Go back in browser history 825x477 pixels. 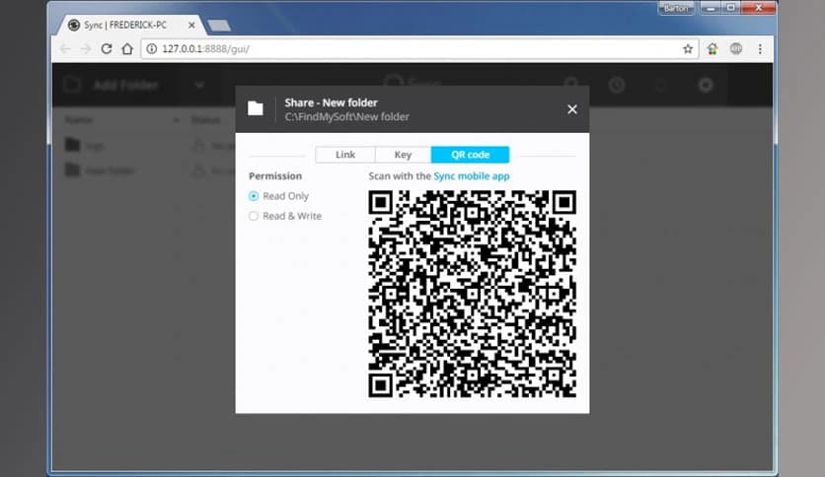[65, 49]
